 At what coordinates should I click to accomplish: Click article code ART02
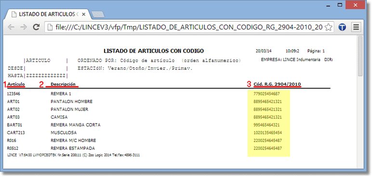[x=13, y=110]
